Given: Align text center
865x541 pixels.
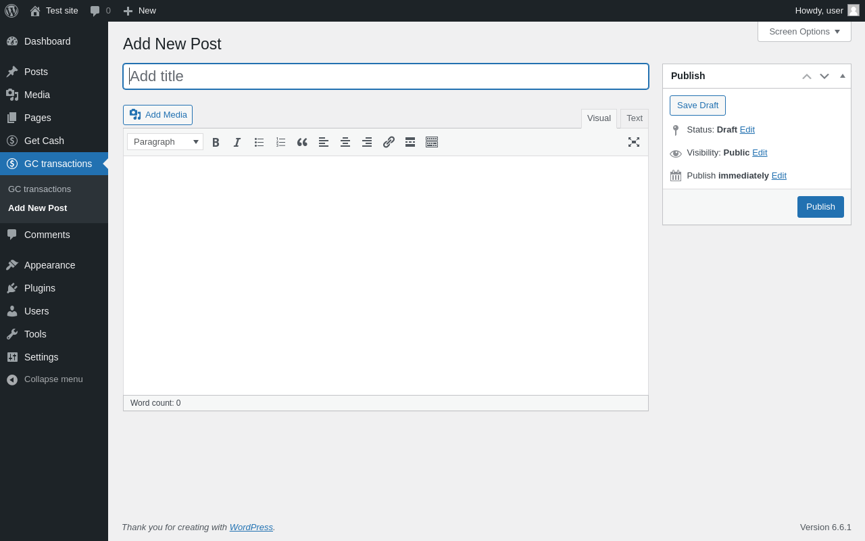Looking at the screenshot, I should 345,142.
